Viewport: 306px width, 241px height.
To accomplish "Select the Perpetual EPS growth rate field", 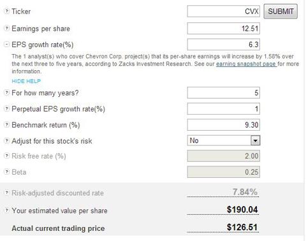I will pyautogui.click(x=224, y=109).
